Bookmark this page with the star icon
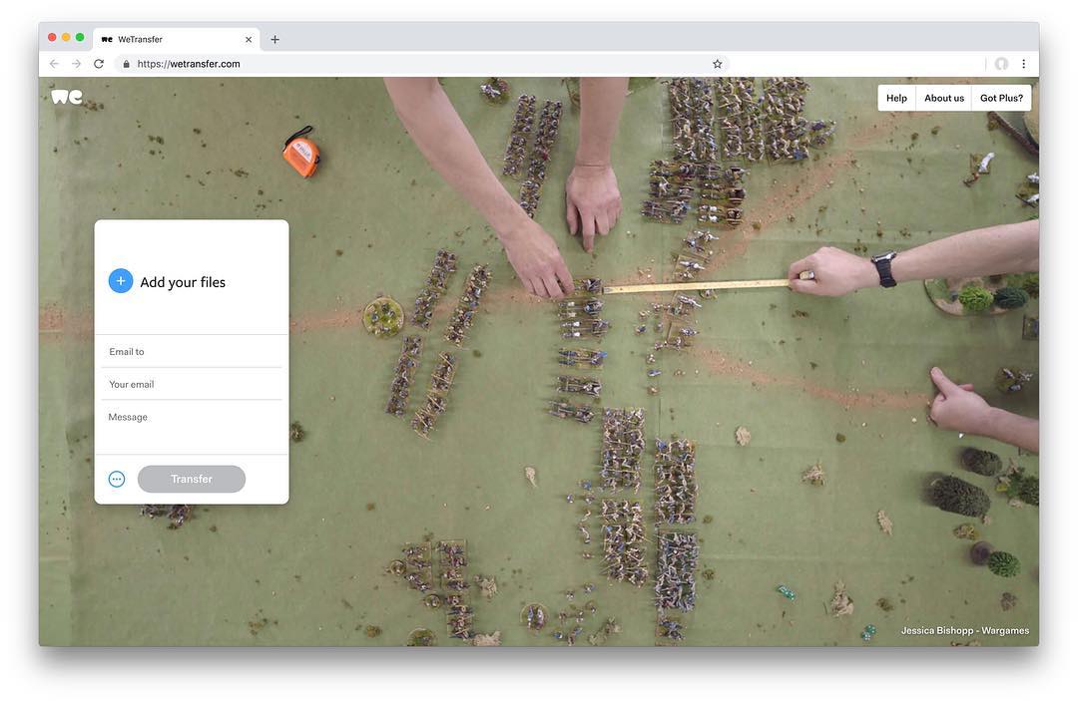Image resolution: width=1078 pixels, height=701 pixels. [717, 64]
